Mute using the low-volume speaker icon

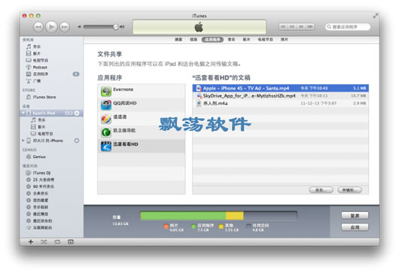pos(79,26)
